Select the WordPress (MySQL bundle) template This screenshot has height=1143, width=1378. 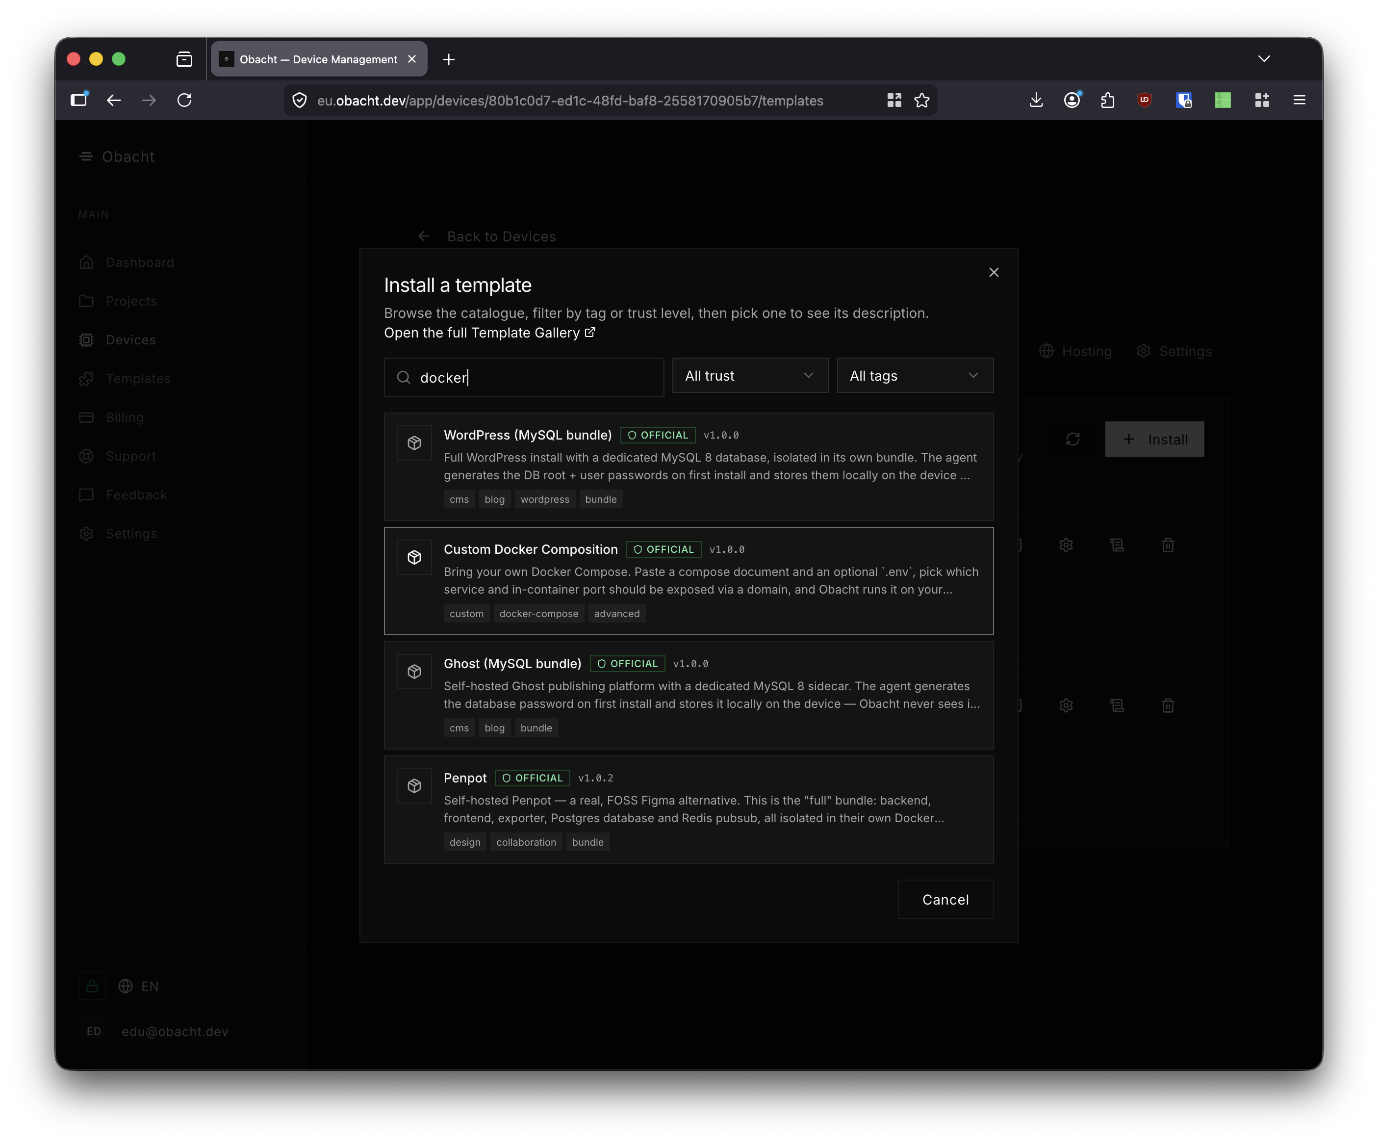[689, 466]
